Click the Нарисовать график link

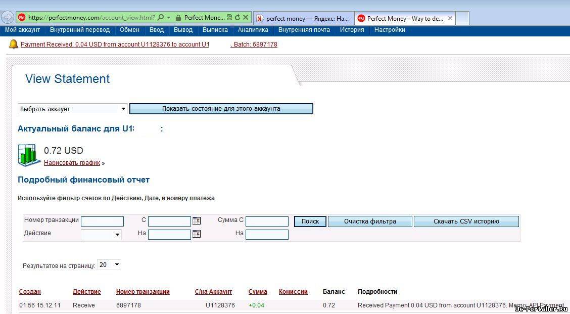pos(72,163)
